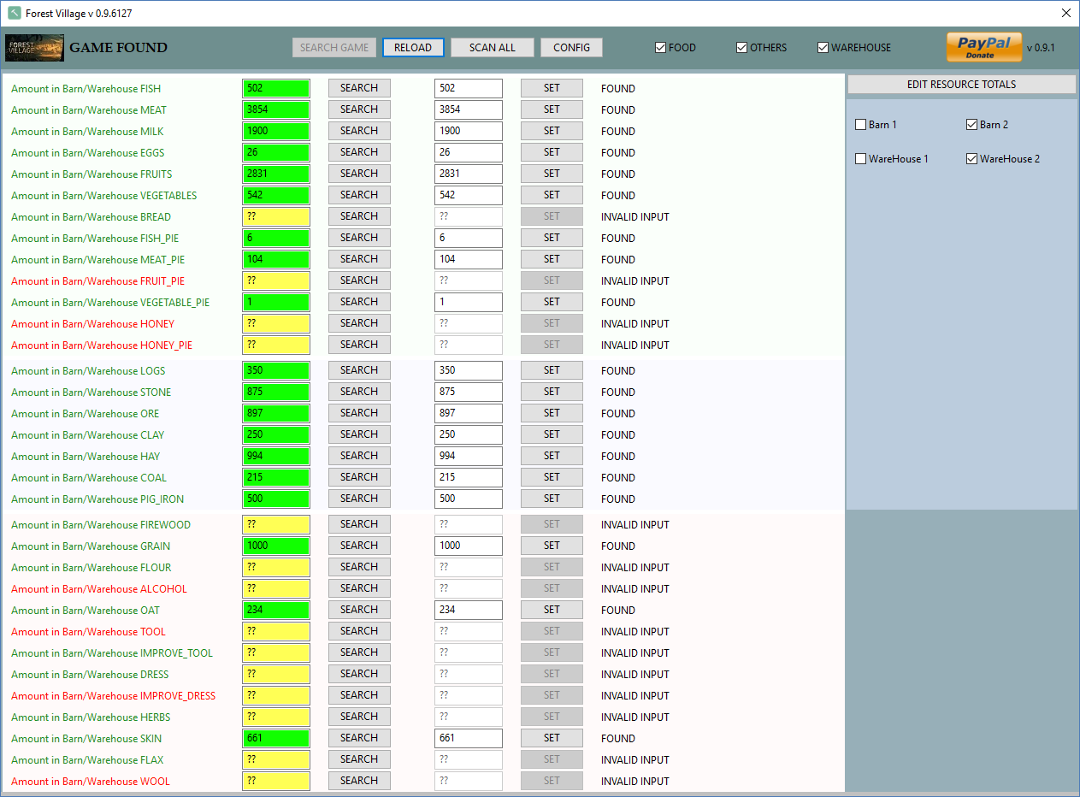Click SEARCH button for WOOL row
1080x797 pixels.
point(359,781)
